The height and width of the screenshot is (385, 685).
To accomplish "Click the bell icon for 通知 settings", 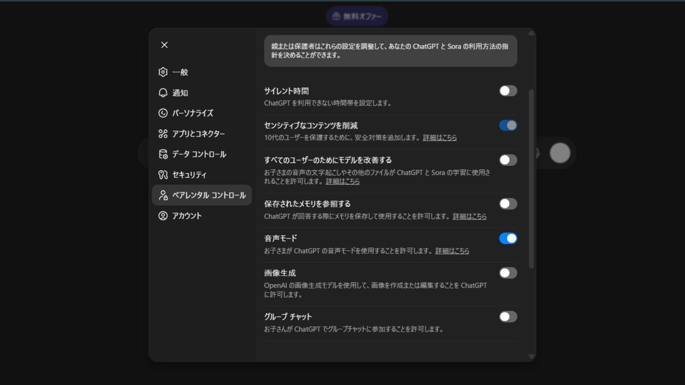I will pos(163,93).
